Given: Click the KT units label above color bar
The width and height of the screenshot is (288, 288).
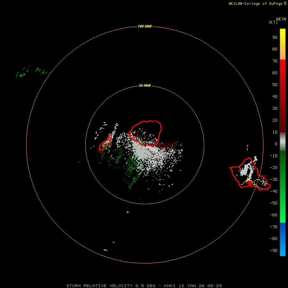Looking at the screenshot, I should pos(273,22).
